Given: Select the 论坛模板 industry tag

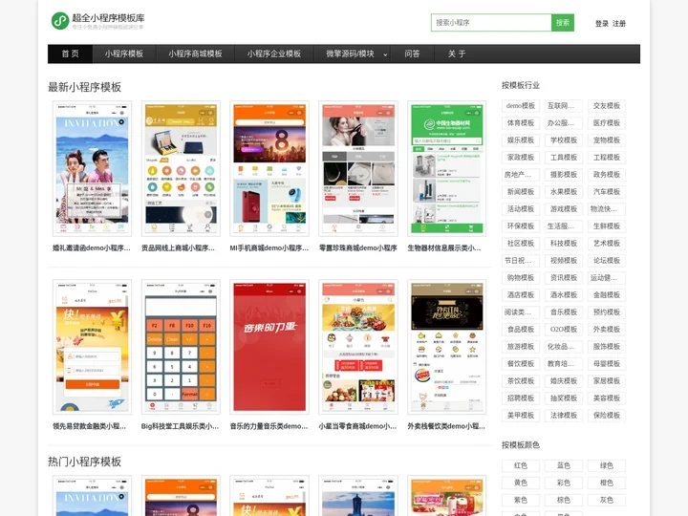Looking at the screenshot, I should tap(607, 261).
